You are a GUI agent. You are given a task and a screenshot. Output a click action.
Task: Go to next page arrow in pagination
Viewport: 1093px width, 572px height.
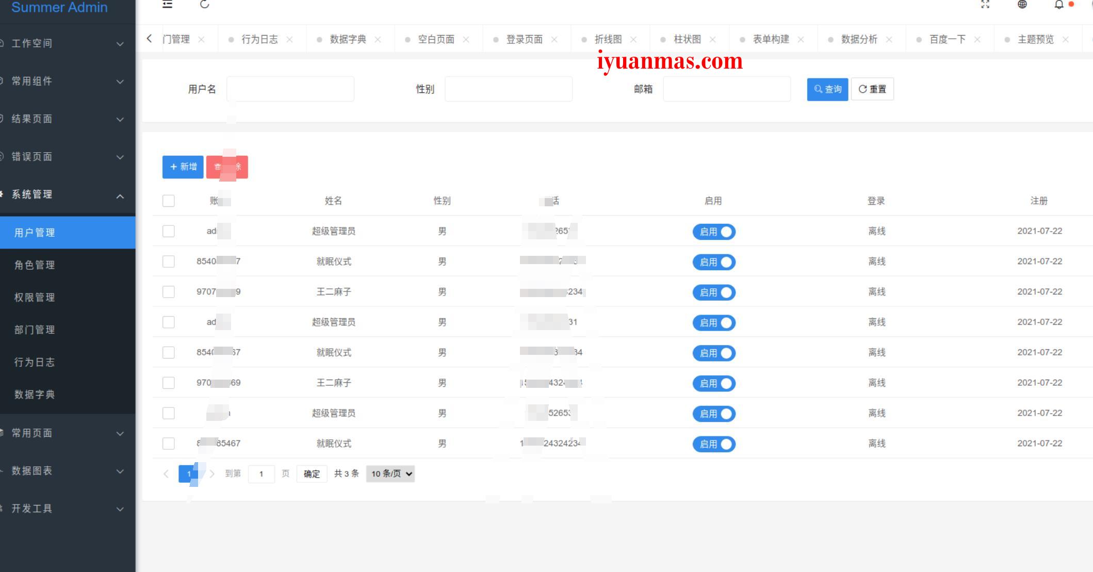[211, 473]
